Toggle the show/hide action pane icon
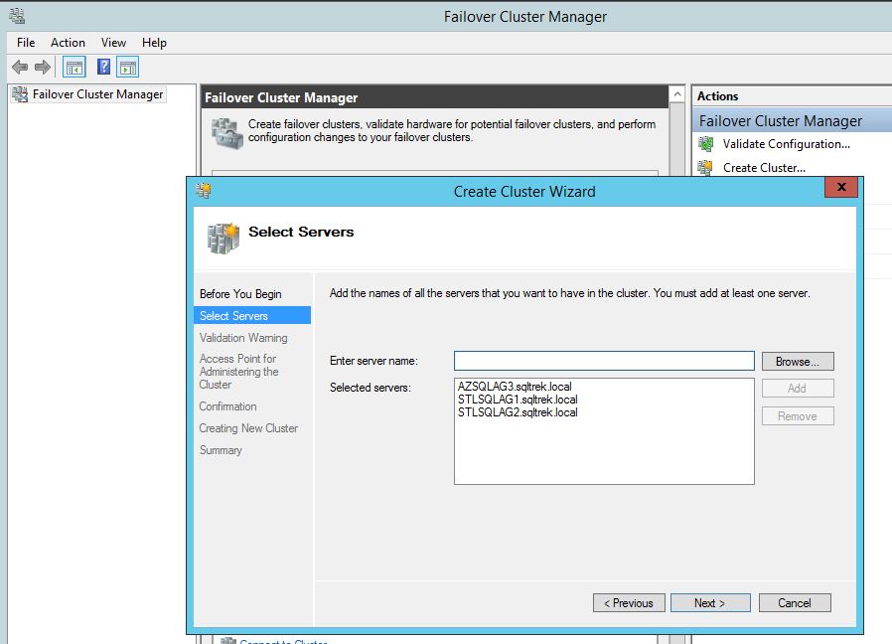The image size is (892, 644). [127, 68]
